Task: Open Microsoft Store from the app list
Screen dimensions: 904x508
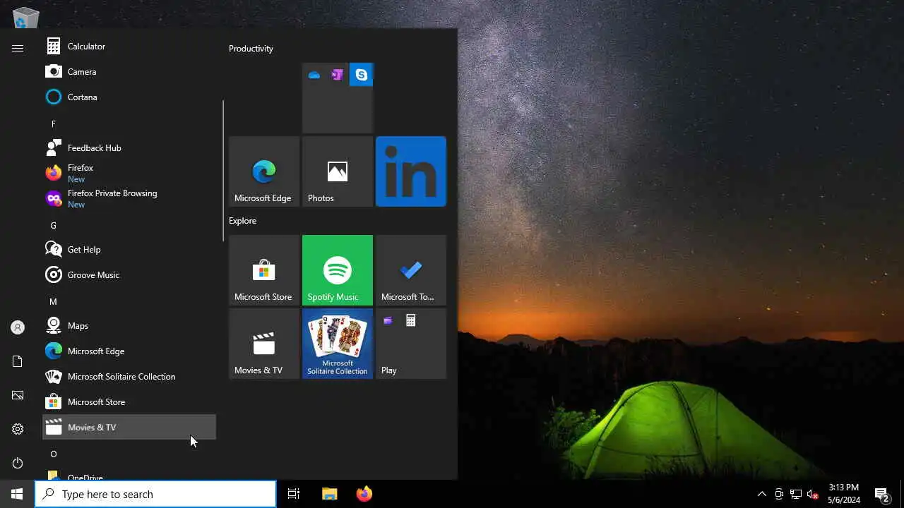Action: coord(129,402)
